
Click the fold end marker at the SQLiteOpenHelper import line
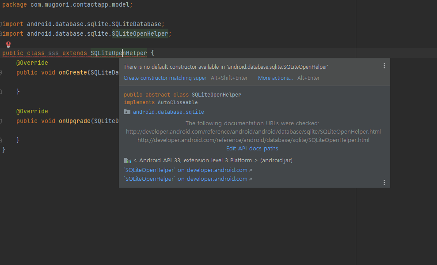1,34
